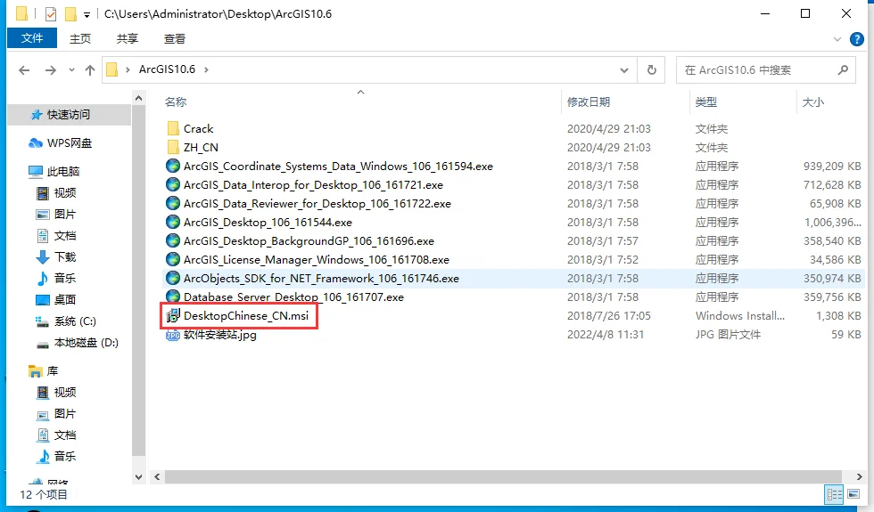This screenshot has height=512, width=874.
Task: Open recent locations dropdown arrow
Action: coord(71,70)
